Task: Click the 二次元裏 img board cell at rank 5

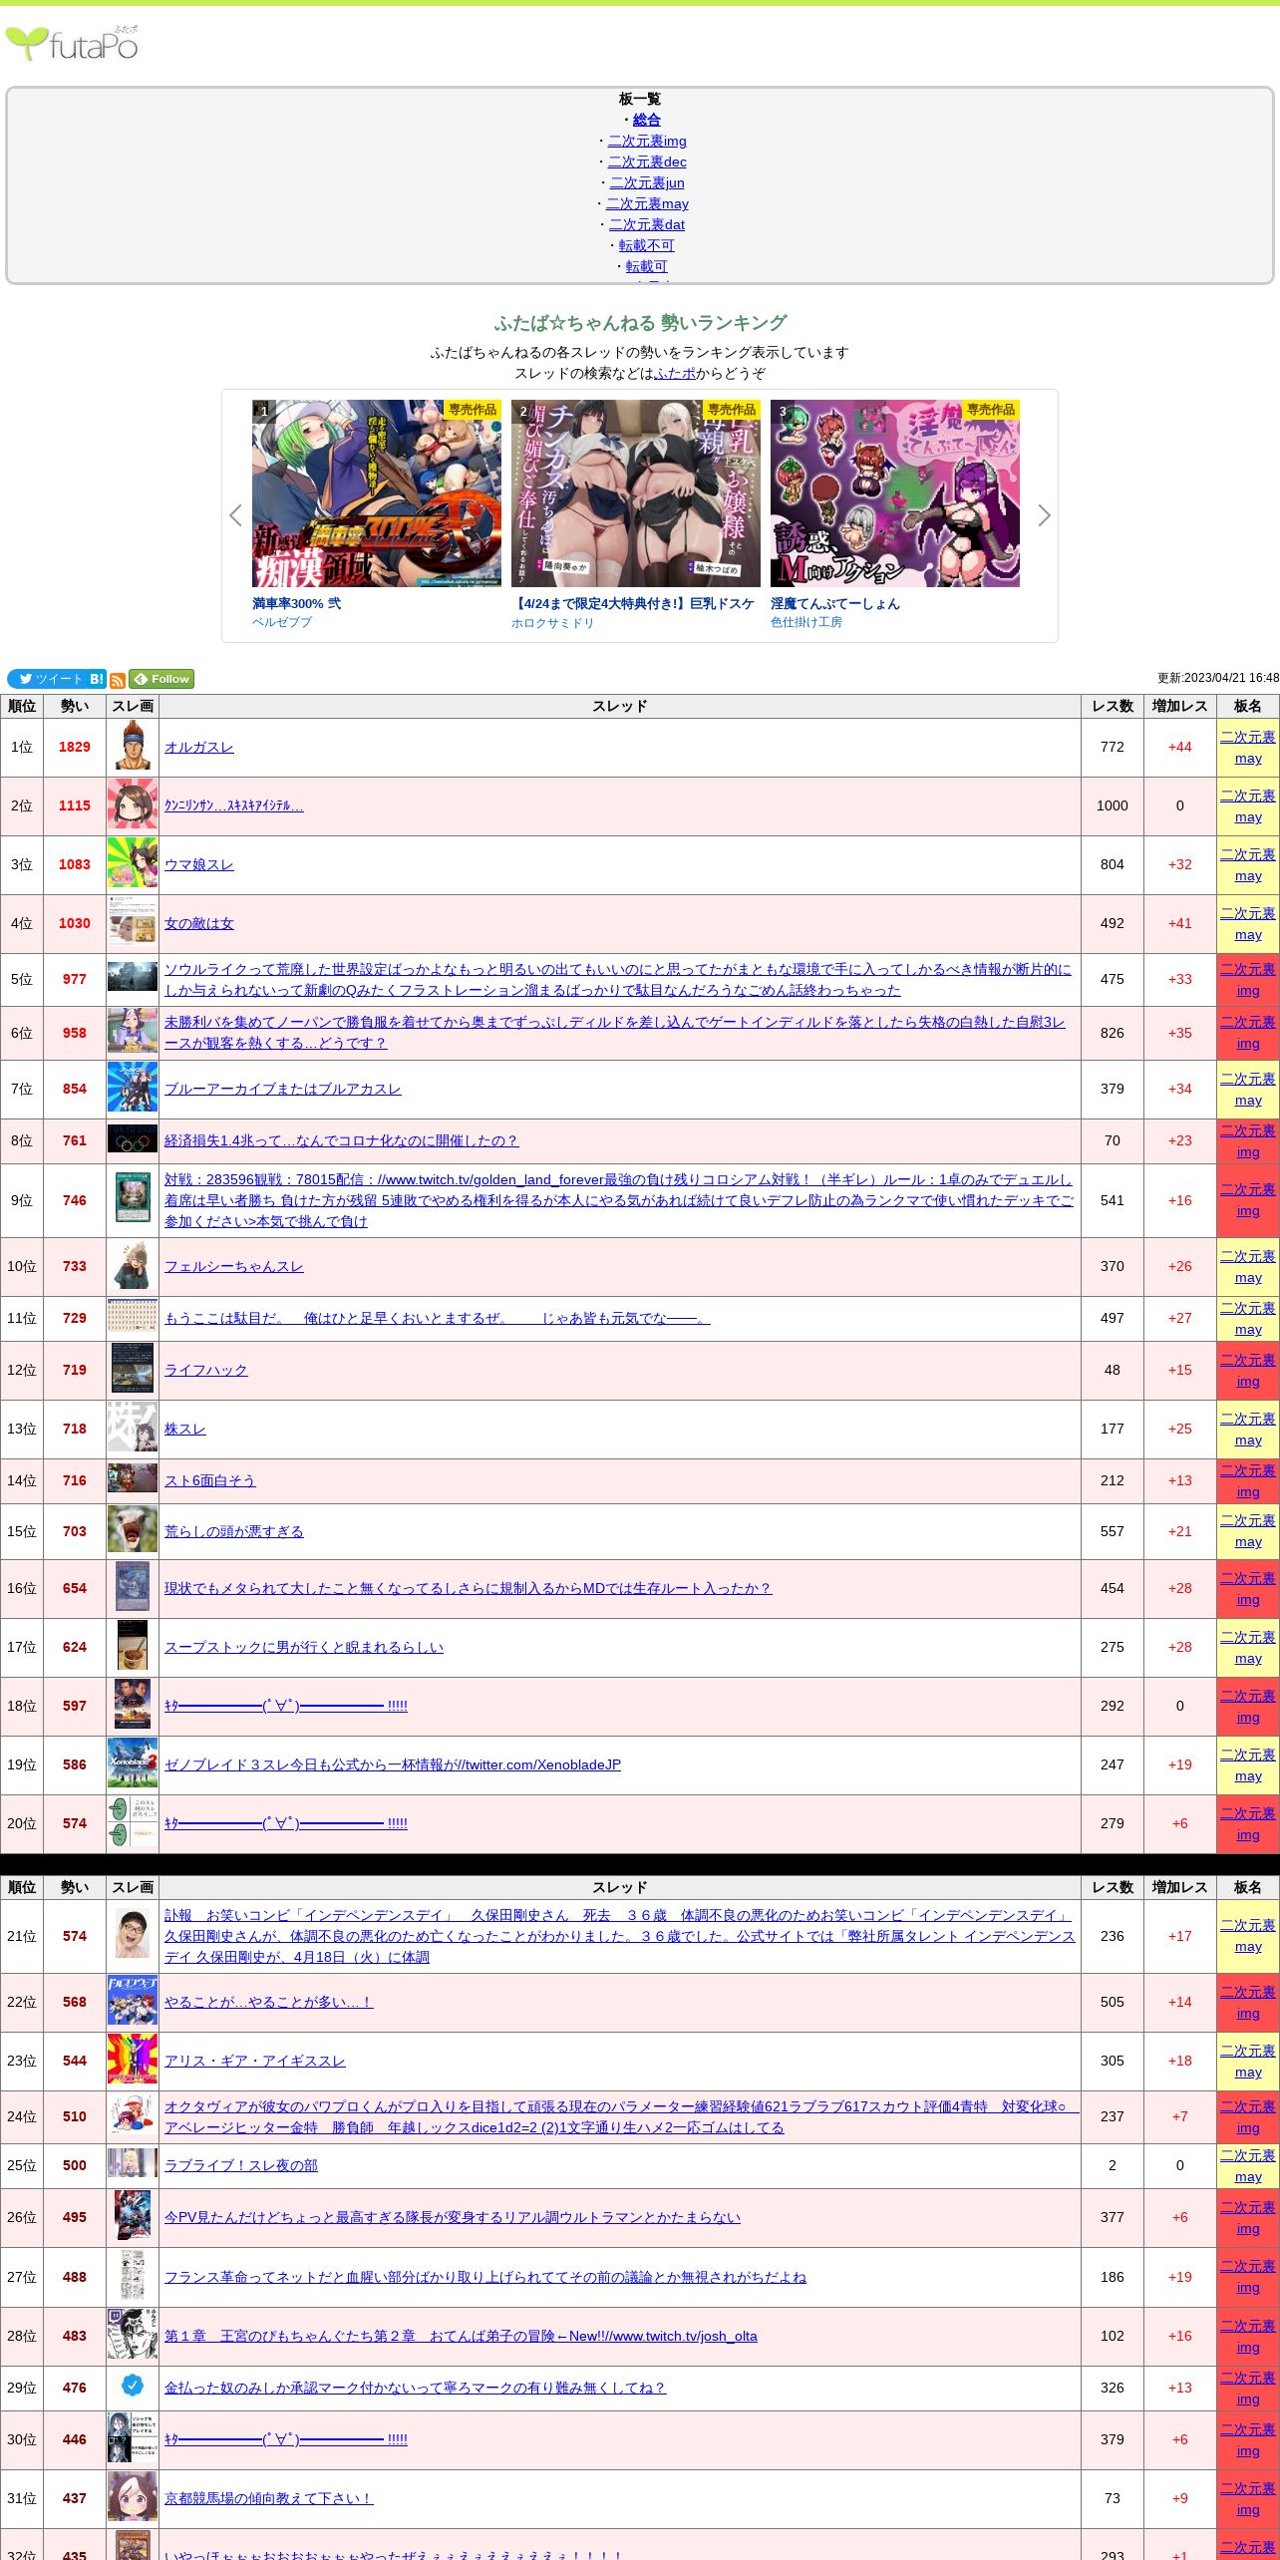Action: click(x=1247, y=979)
